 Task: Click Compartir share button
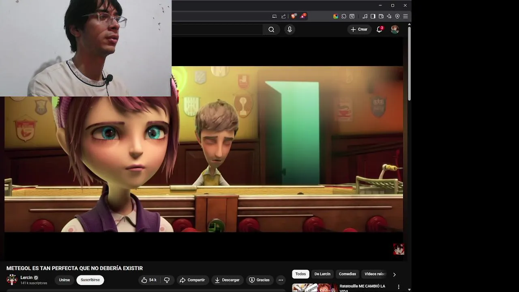tap(192, 280)
